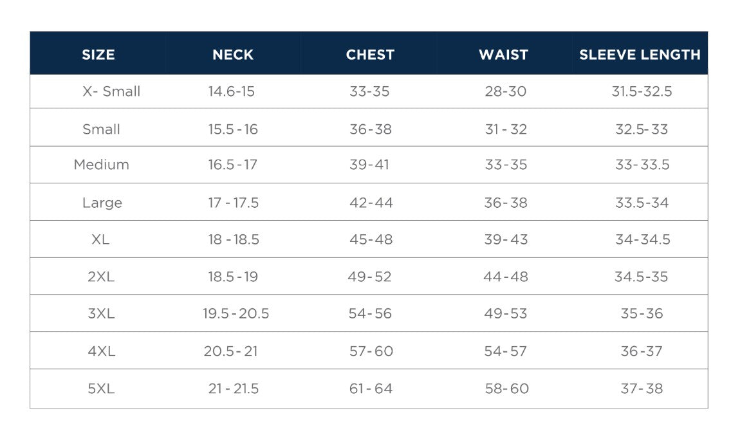Screen dimensions: 740x442
Task: Click the 19.5-20.5 neck value for 3XL
Action: 236,314
